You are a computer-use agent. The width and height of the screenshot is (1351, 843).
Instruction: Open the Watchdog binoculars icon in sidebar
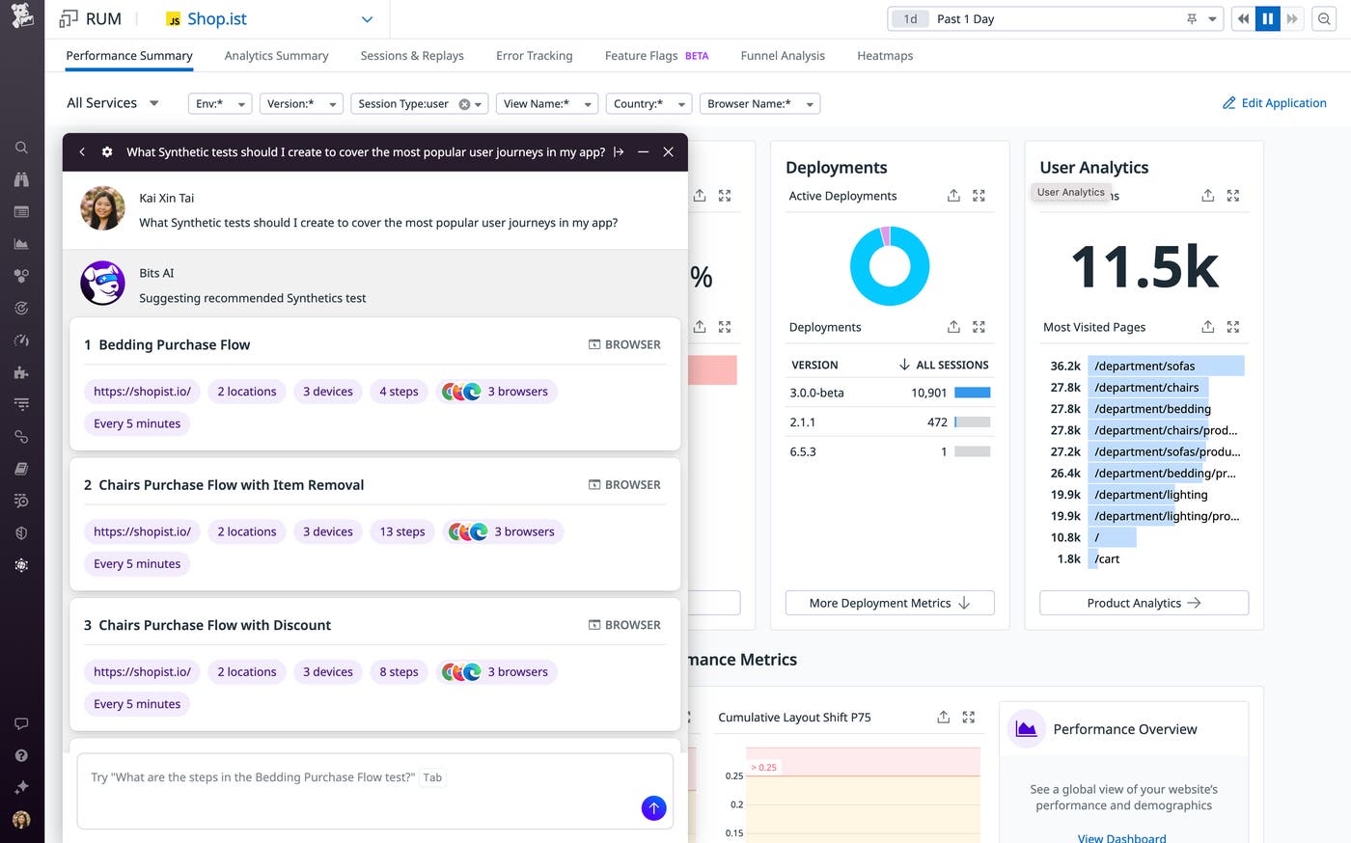(21, 179)
